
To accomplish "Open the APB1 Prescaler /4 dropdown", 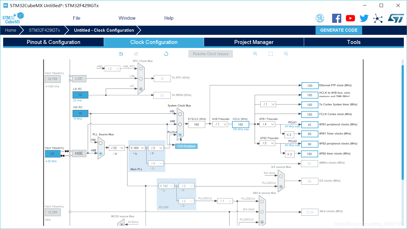I will (267, 124).
